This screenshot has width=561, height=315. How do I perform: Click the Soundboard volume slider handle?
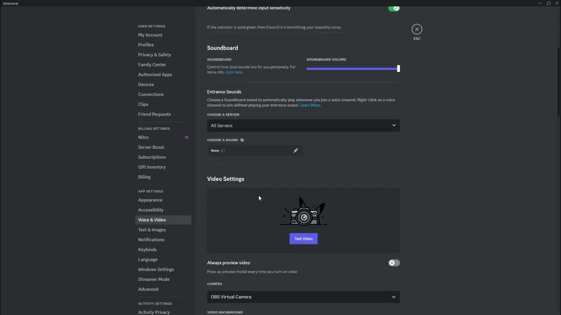398,69
